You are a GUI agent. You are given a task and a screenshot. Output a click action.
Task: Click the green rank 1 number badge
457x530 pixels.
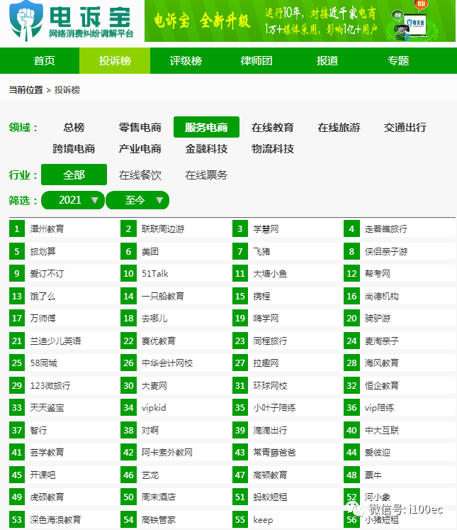[x=17, y=228]
